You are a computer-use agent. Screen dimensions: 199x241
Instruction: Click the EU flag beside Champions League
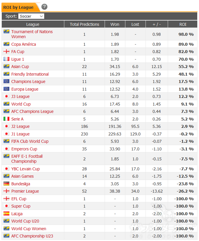pos(6,81)
